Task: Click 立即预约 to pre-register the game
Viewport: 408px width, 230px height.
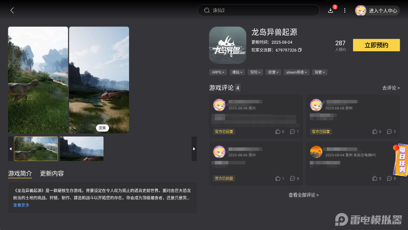Action: (376, 45)
